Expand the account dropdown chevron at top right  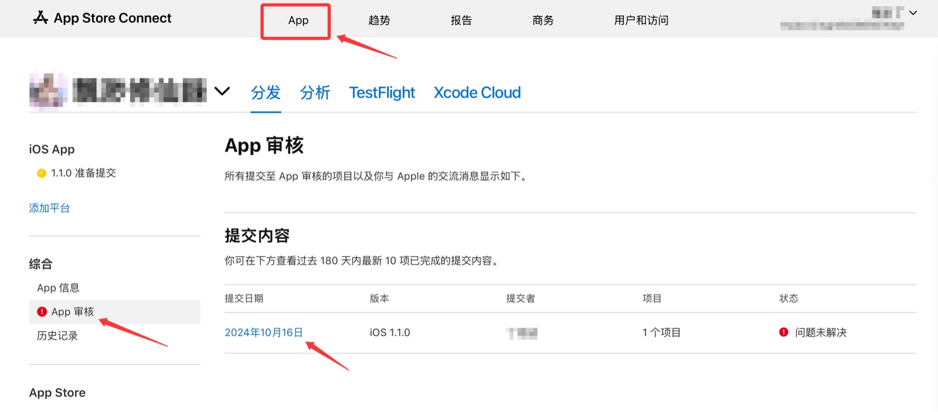tap(913, 13)
